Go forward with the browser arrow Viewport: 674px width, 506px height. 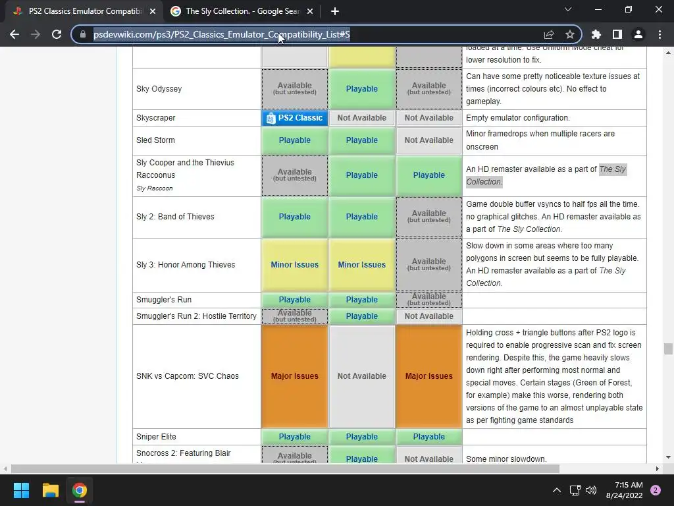tap(36, 34)
